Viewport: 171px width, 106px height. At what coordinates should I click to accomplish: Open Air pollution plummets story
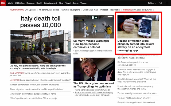(x=33, y=94)
